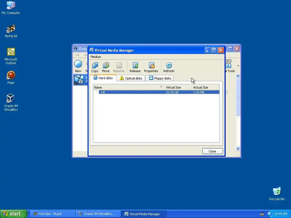Click the greyed Remove toolbar icon
291x218 pixels.
pyautogui.click(x=119, y=67)
